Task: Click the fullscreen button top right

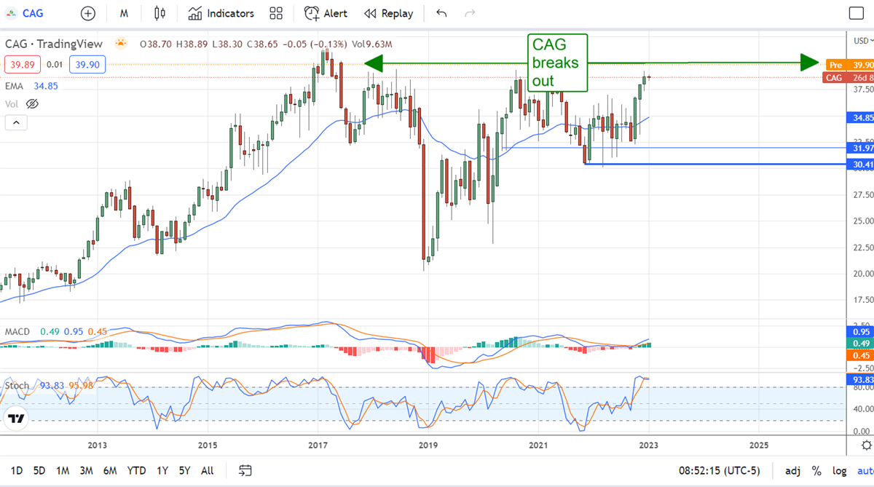Action: point(856,13)
